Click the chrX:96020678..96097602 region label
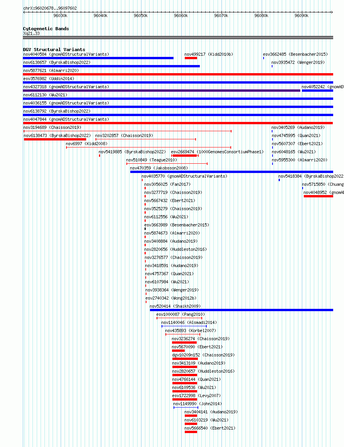Image resolution: width=344 pixels, height=447 pixels. (50, 8)
